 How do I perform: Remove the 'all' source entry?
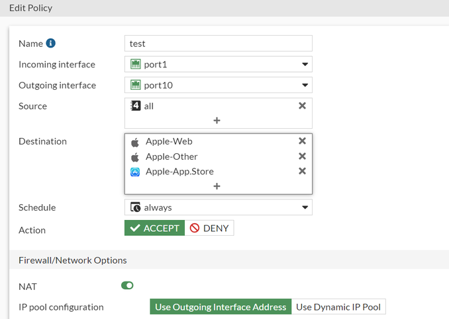pyautogui.click(x=302, y=106)
